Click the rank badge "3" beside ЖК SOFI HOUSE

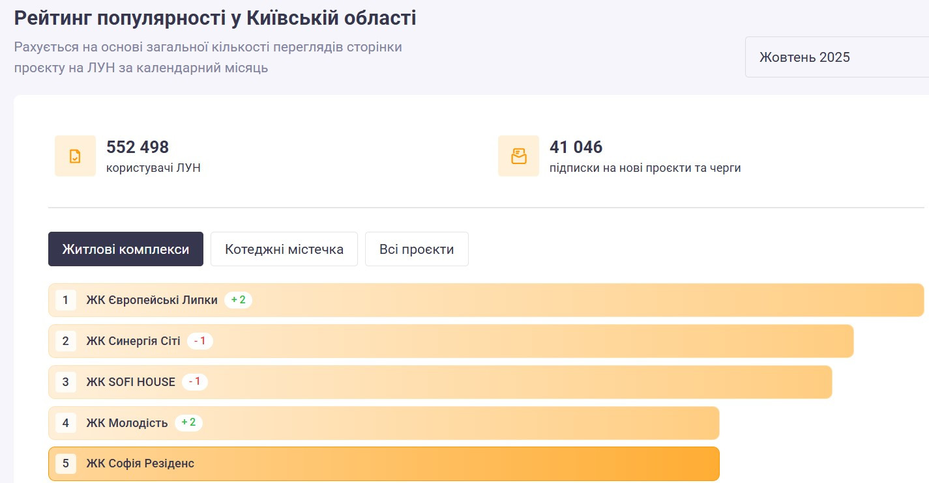click(65, 382)
